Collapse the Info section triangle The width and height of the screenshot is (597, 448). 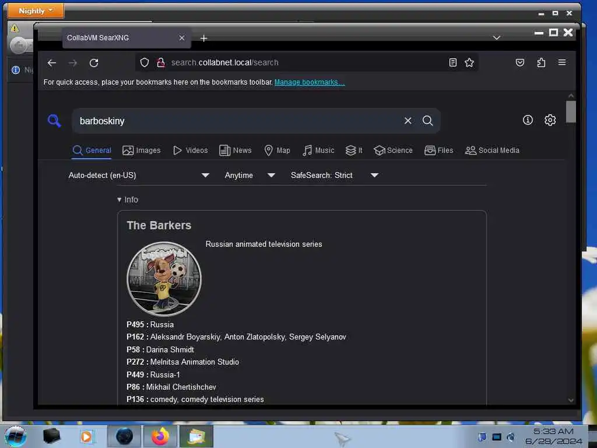(119, 199)
